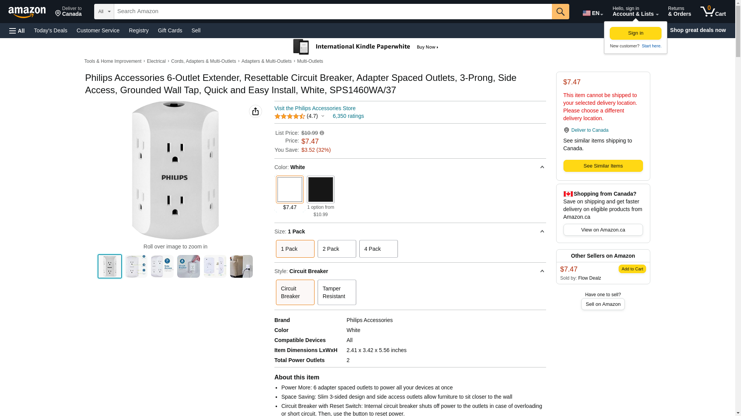Click the share icon beside product image
The width and height of the screenshot is (741, 416).
click(255, 111)
